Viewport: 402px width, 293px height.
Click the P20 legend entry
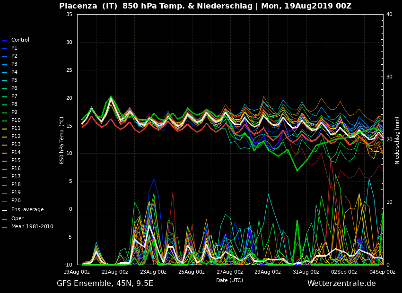click(x=16, y=201)
